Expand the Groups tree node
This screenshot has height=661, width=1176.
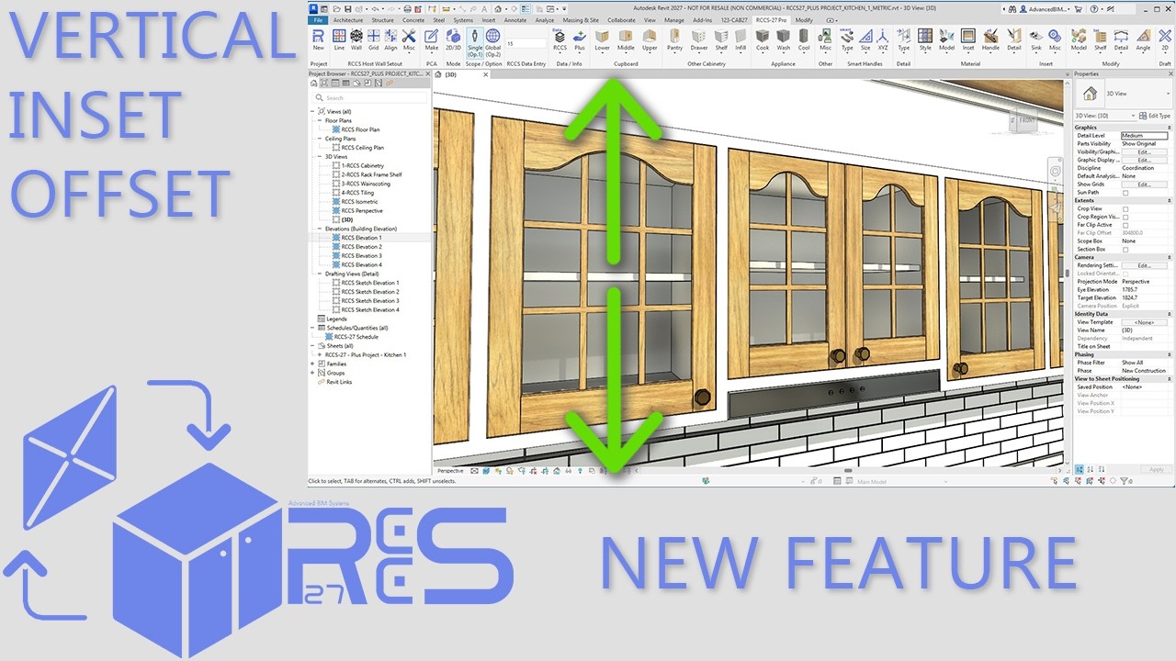[313, 373]
